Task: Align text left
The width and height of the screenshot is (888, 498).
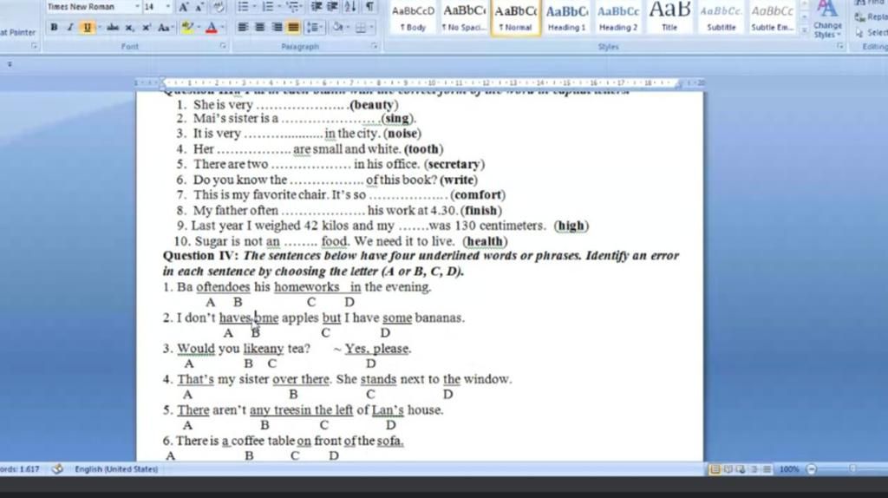Action: (x=243, y=27)
